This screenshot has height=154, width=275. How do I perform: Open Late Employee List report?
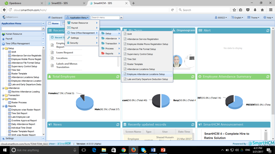pos(21,117)
